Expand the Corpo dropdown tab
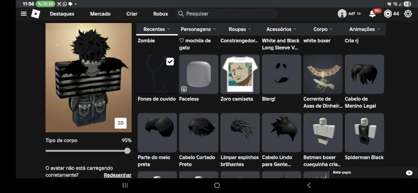 323,29
